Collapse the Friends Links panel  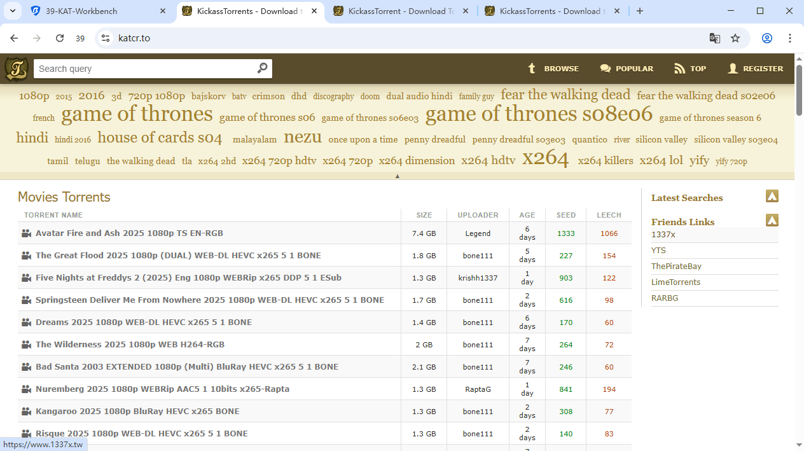772,221
